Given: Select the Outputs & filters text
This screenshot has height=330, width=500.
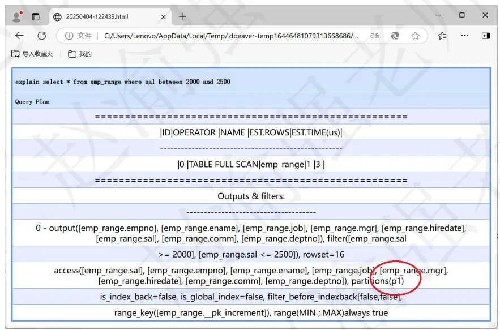Looking at the screenshot, I should [x=251, y=196].
